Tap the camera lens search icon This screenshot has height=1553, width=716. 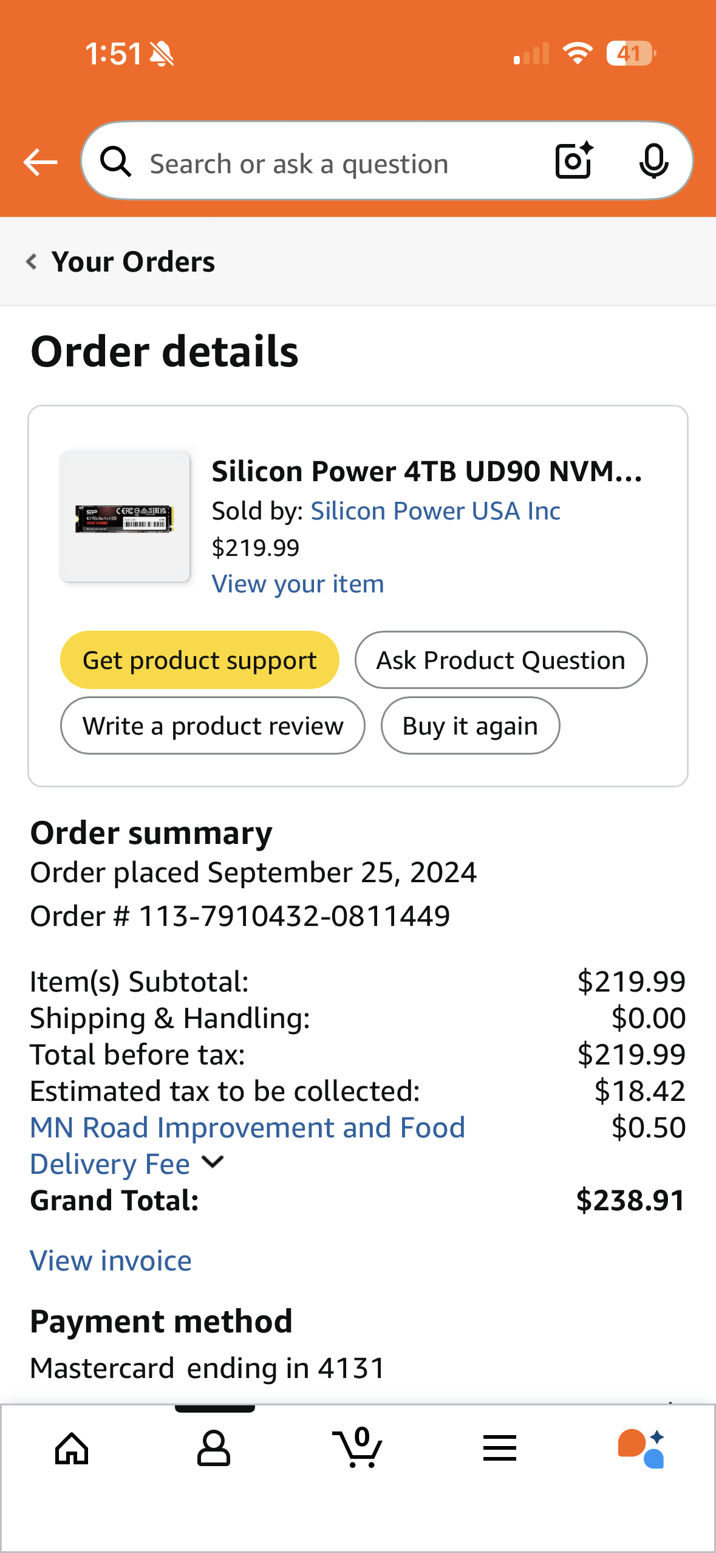point(573,161)
